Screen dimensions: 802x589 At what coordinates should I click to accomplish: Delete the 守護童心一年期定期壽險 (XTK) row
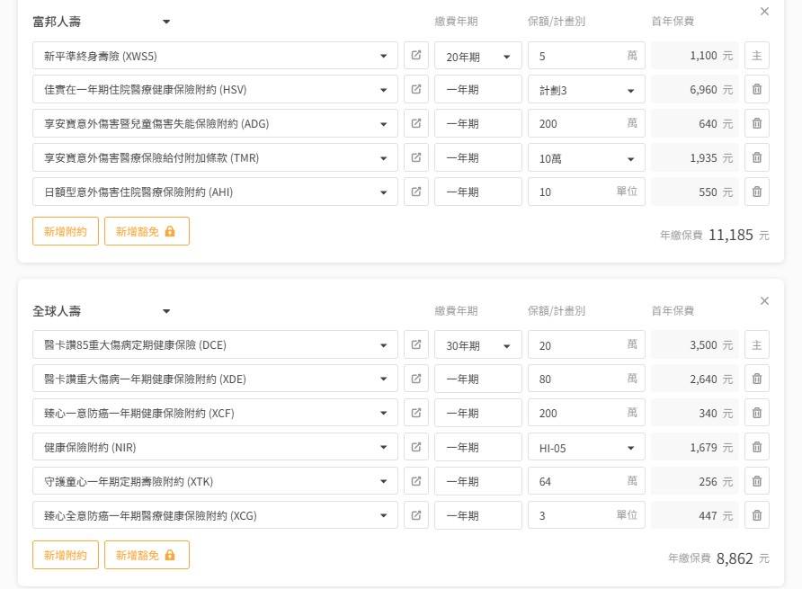756,481
